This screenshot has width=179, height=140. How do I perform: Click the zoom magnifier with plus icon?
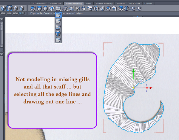coord(133,9)
